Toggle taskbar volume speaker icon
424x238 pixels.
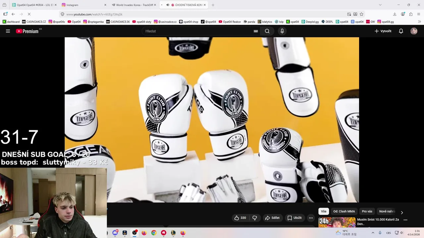(401, 233)
